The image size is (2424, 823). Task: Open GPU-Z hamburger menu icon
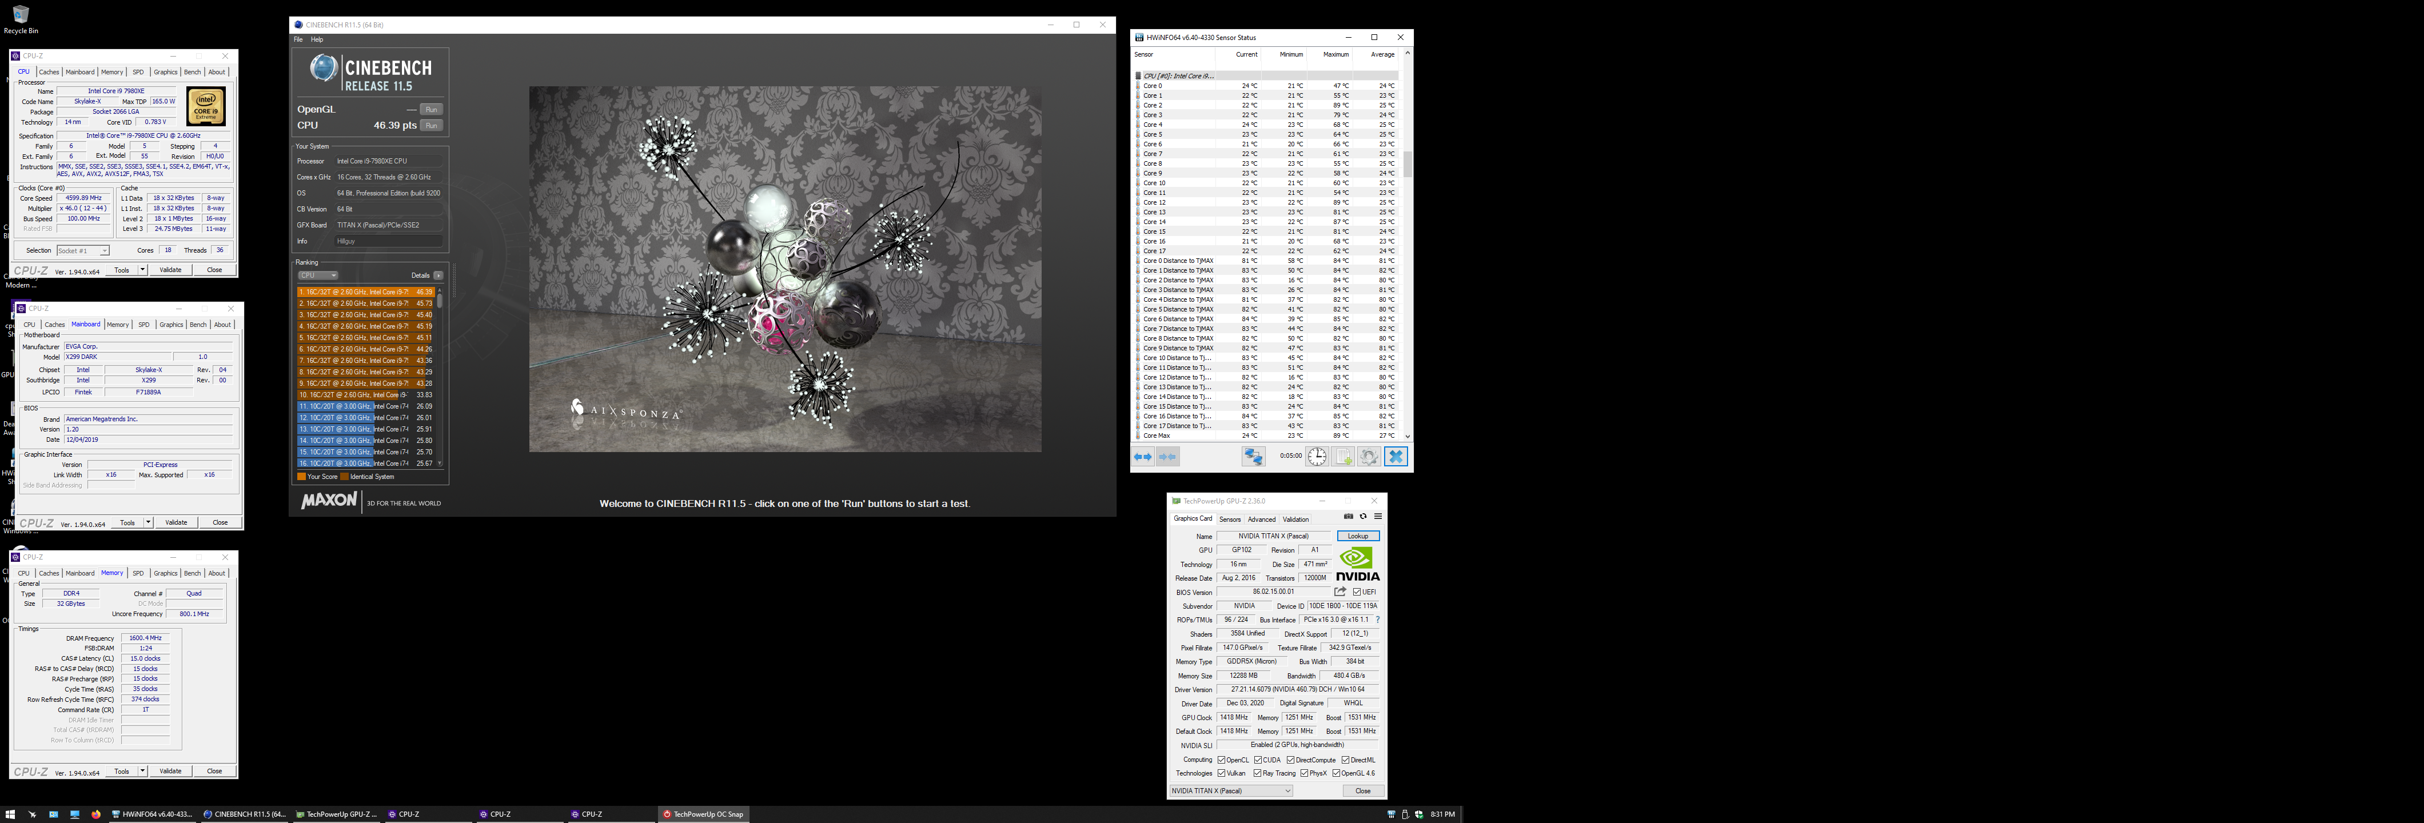1378,516
